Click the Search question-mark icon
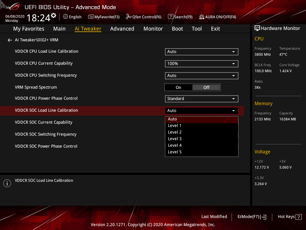This screenshot has width=306, height=230. [x=170, y=17]
